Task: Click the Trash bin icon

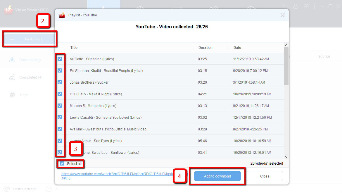Action: click(x=12, y=95)
